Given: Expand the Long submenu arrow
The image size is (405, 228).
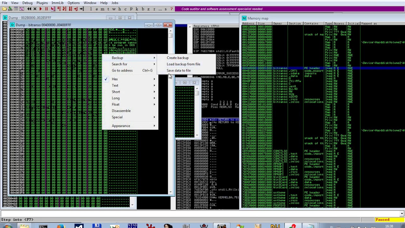Looking at the screenshot, I should click(154, 98).
